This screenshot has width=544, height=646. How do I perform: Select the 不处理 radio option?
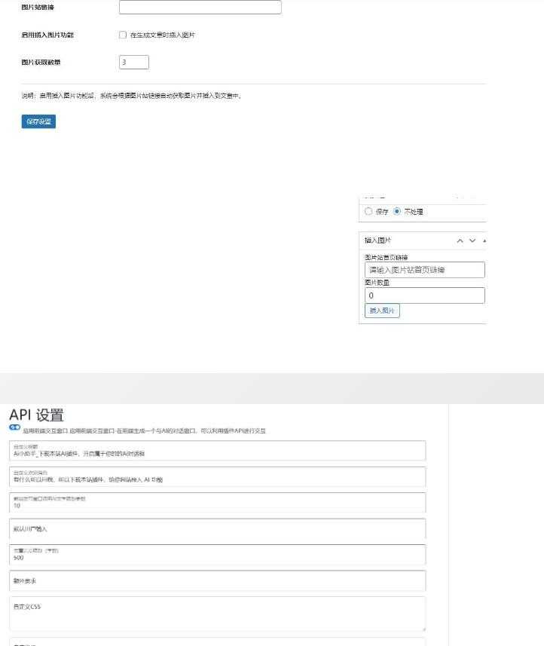click(397, 212)
